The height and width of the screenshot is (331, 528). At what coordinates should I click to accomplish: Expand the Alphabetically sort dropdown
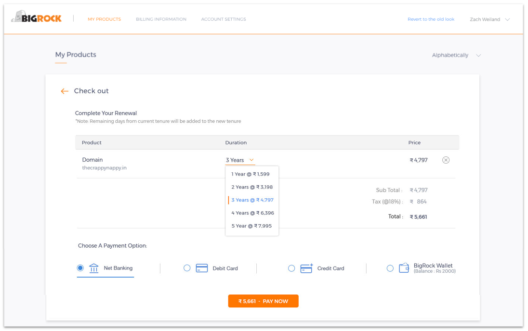point(456,55)
